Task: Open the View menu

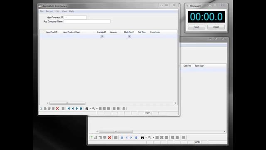Action: pyautogui.click(x=64, y=11)
